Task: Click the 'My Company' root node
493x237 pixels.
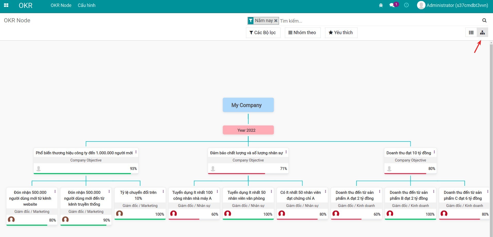Action: click(x=248, y=105)
